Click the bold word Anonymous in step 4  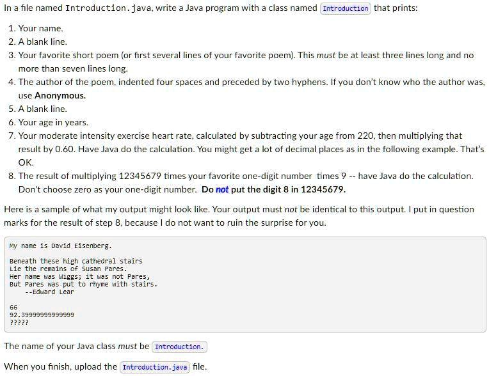point(60,96)
